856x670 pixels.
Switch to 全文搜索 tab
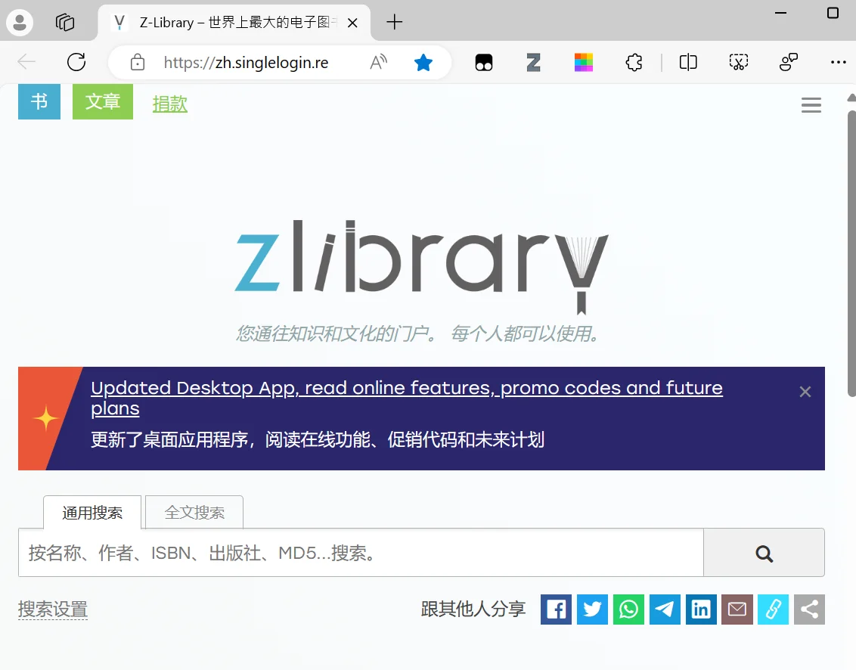coord(194,512)
